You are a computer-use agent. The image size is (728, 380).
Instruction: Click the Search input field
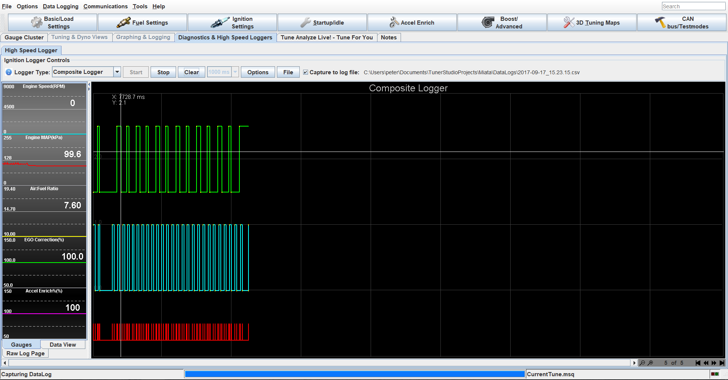click(x=693, y=6)
